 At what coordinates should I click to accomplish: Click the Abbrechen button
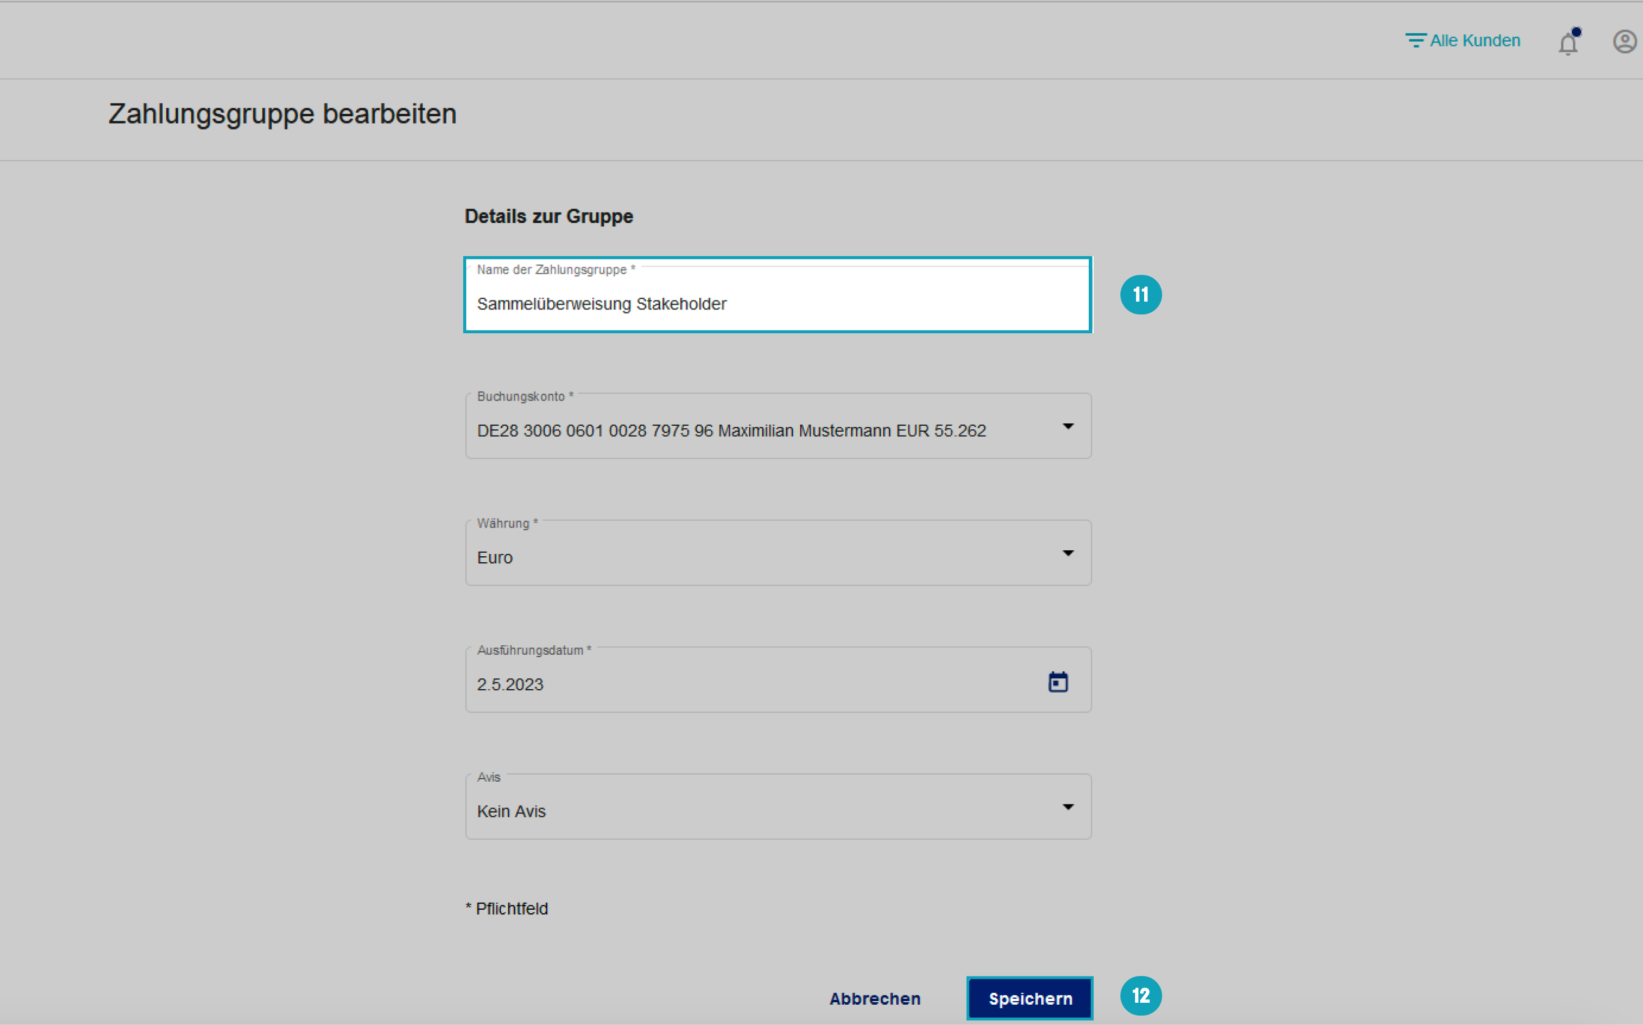tap(875, 999)
